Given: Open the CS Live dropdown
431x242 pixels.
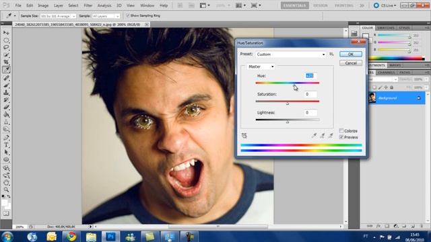Looking at the screenshot, I should coord(385,5).
